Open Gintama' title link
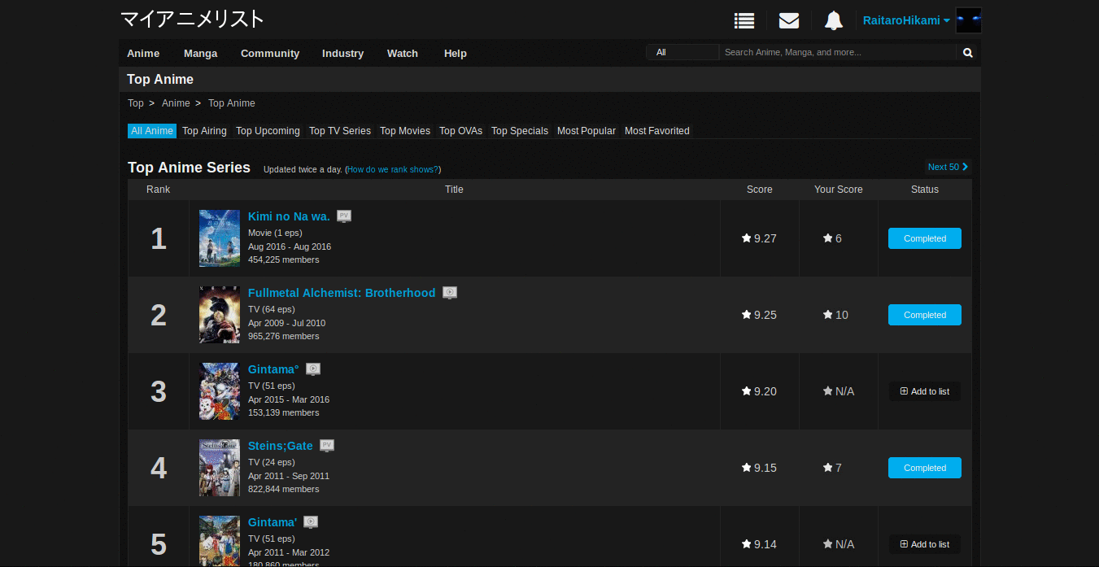Screen dimensions: 1099x567 coord(273,522)
